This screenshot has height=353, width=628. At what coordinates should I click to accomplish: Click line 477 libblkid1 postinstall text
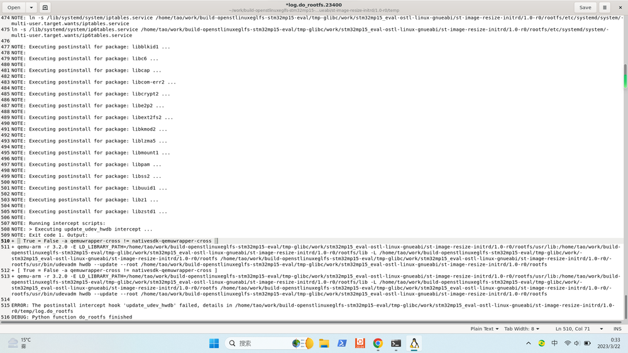pos(91,47)
